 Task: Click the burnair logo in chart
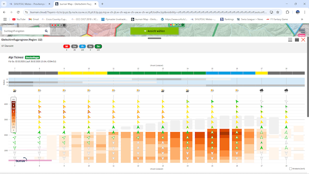[x=21, y=160]
